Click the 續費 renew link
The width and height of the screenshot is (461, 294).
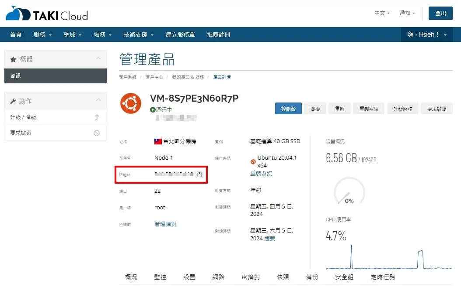tap(269, 239)
